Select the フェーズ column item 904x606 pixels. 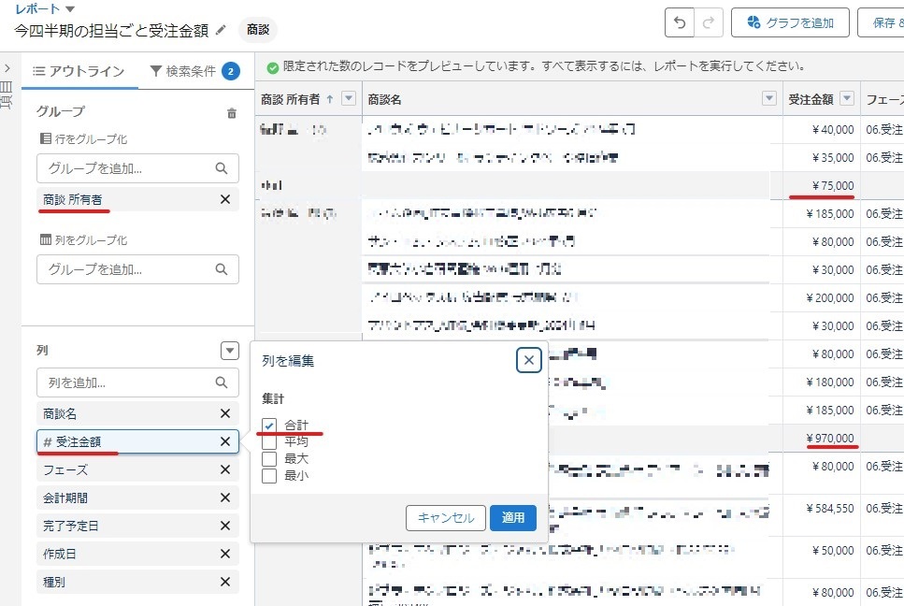[137, 469]
